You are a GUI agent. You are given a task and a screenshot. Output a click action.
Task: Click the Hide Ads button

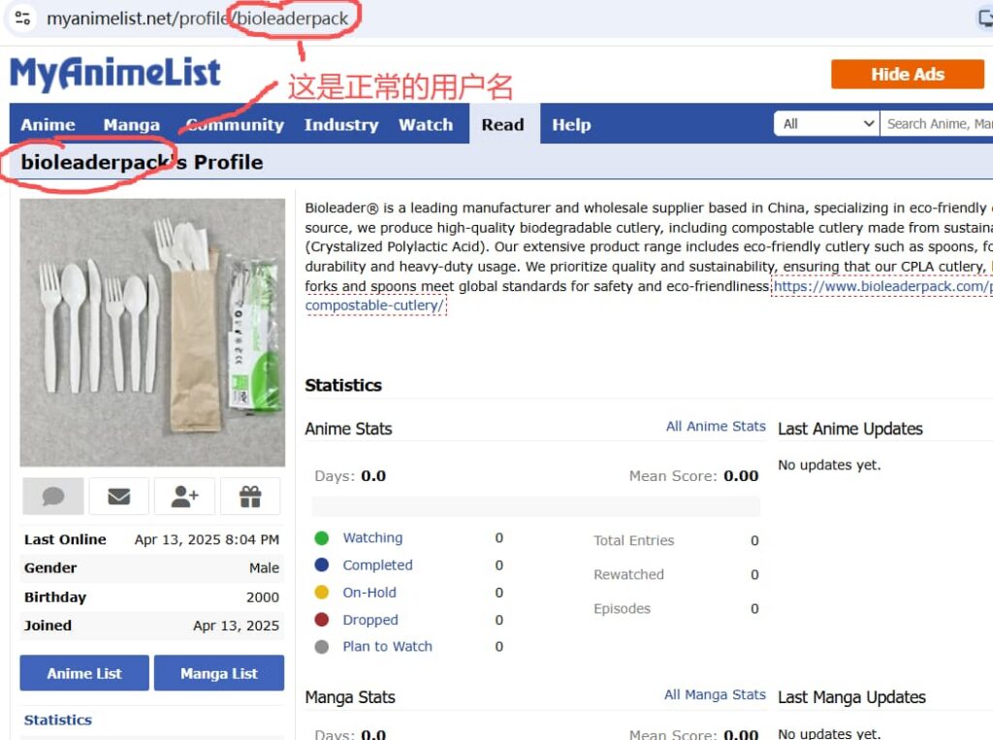tap(908, 74)
